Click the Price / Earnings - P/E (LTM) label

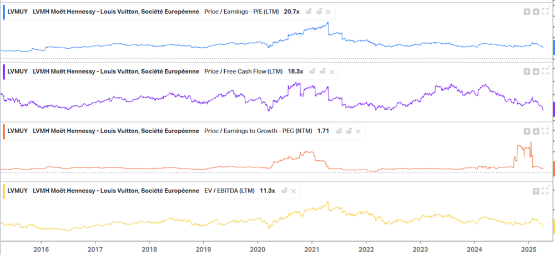point(241,12)
